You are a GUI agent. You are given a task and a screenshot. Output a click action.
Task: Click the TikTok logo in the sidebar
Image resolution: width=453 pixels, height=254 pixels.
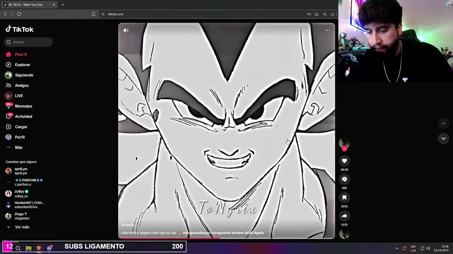click(x=19, y=29)
